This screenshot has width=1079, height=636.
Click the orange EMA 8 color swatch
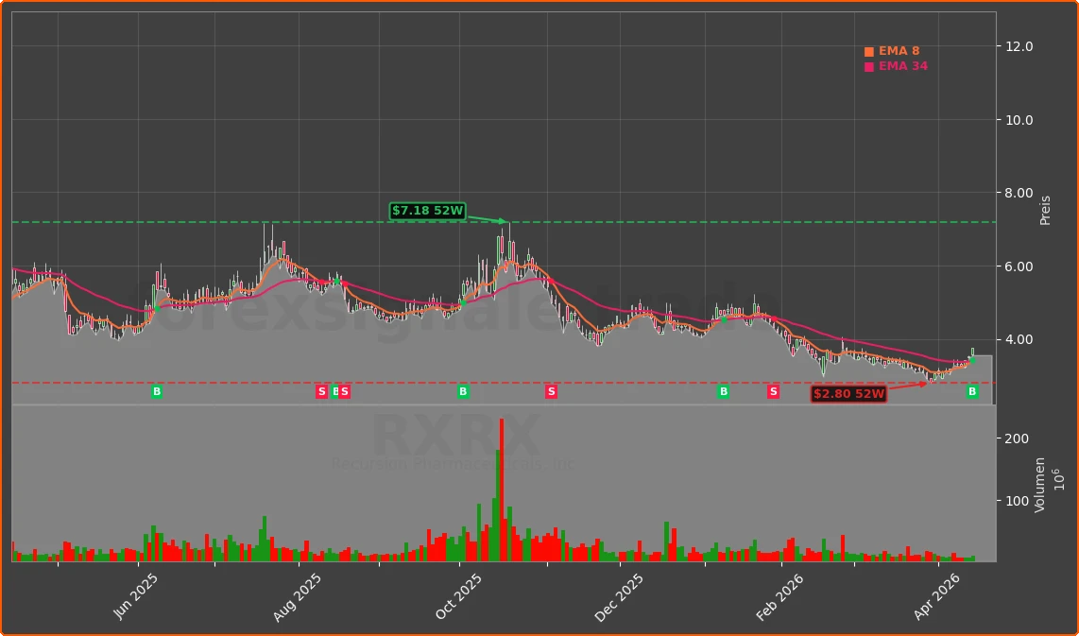click(x=868, y=50)
